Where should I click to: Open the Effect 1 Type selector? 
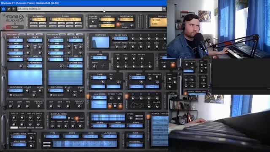pyautogui.click(x=100, y=78)
